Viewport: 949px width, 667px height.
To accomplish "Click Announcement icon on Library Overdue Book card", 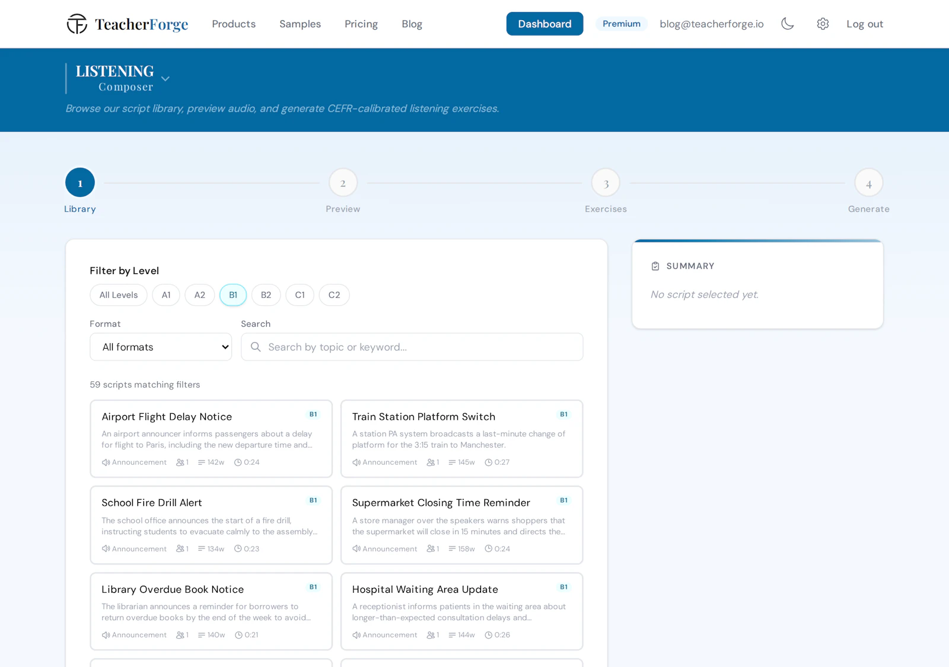I will [x=106, y=635].
